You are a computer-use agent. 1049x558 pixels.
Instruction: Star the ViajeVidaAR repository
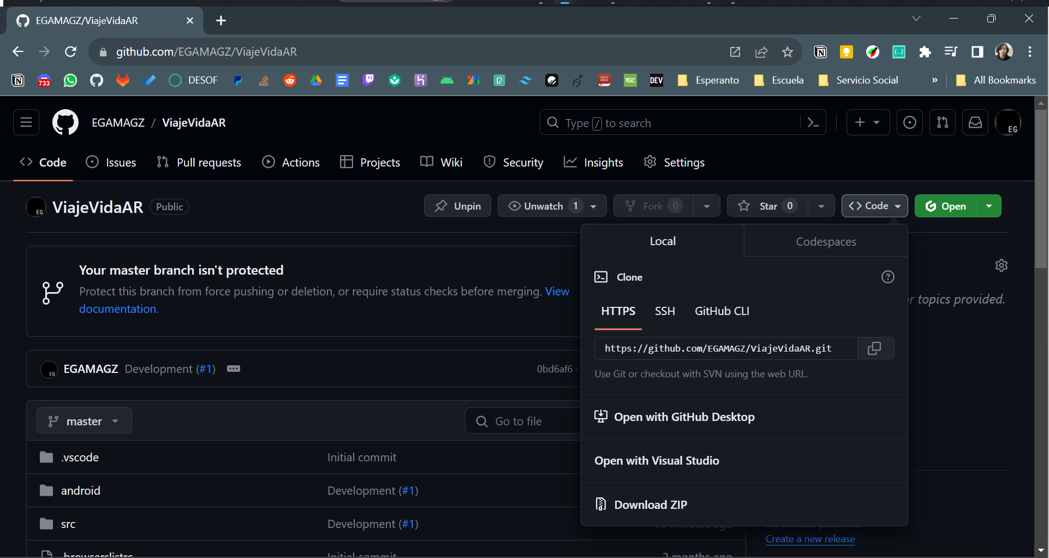[x=768, y=206]
